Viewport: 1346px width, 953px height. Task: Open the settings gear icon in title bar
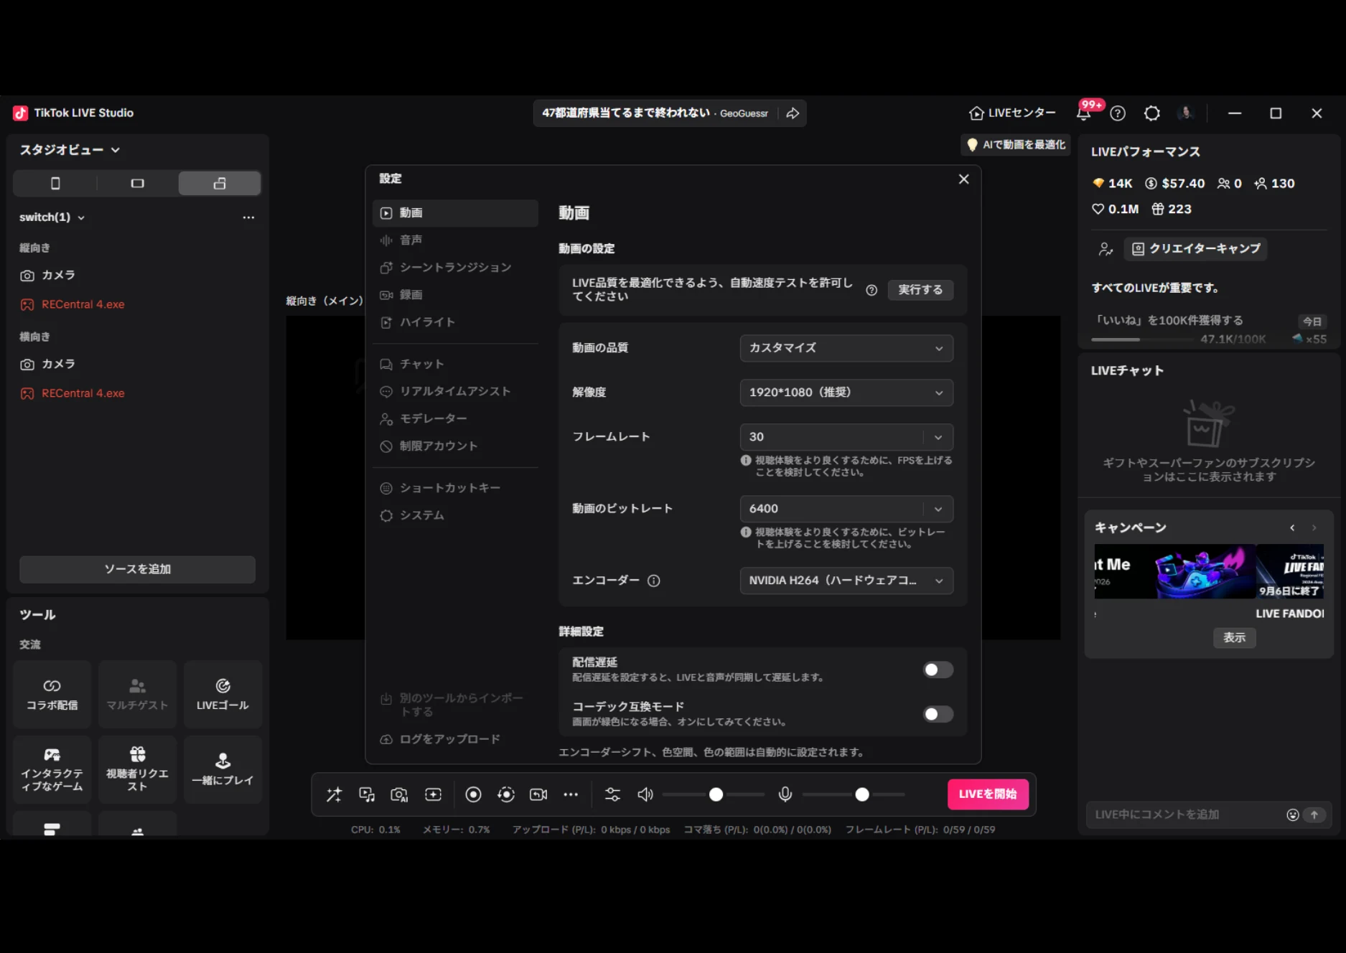point(1152,113)
